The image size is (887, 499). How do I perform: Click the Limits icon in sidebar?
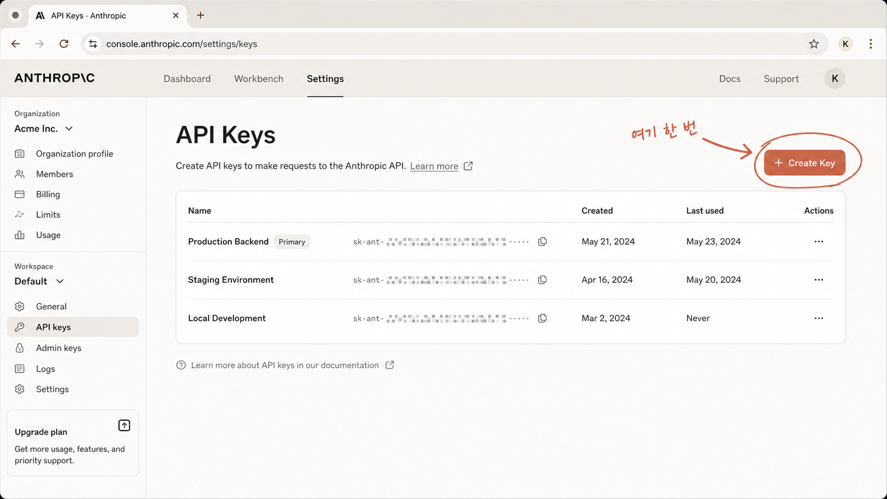(x=20, y=214)
